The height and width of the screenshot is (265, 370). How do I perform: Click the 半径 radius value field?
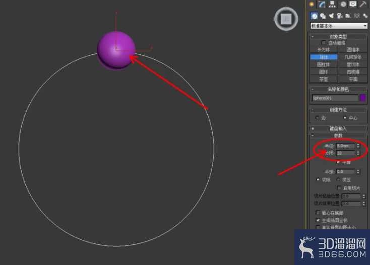pos(345,146)
